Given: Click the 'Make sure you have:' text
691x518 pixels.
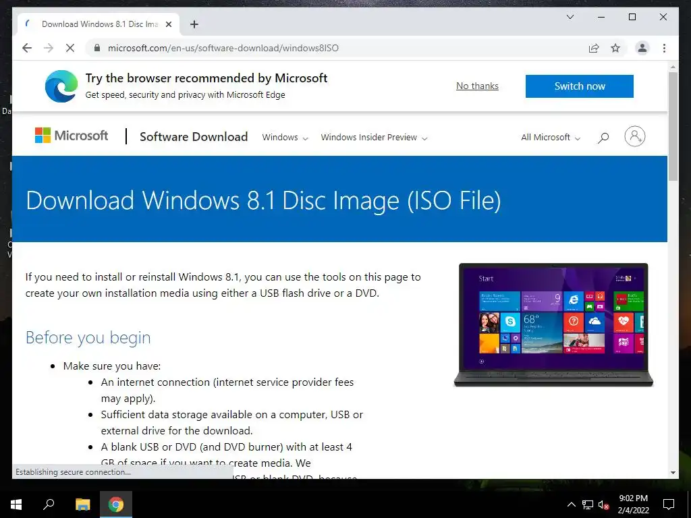Looking at the screenshot, I should pos(112,366).
